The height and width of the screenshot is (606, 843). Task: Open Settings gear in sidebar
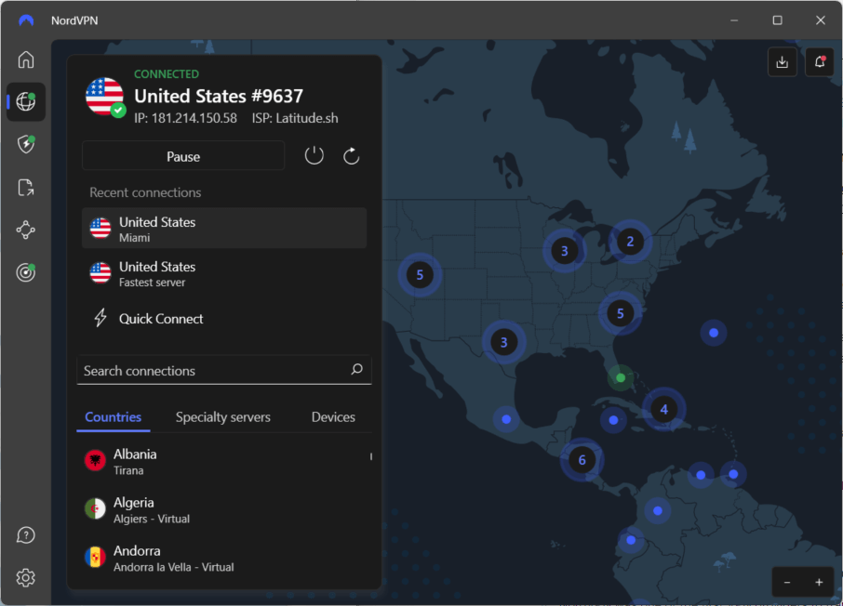(26, 577)
